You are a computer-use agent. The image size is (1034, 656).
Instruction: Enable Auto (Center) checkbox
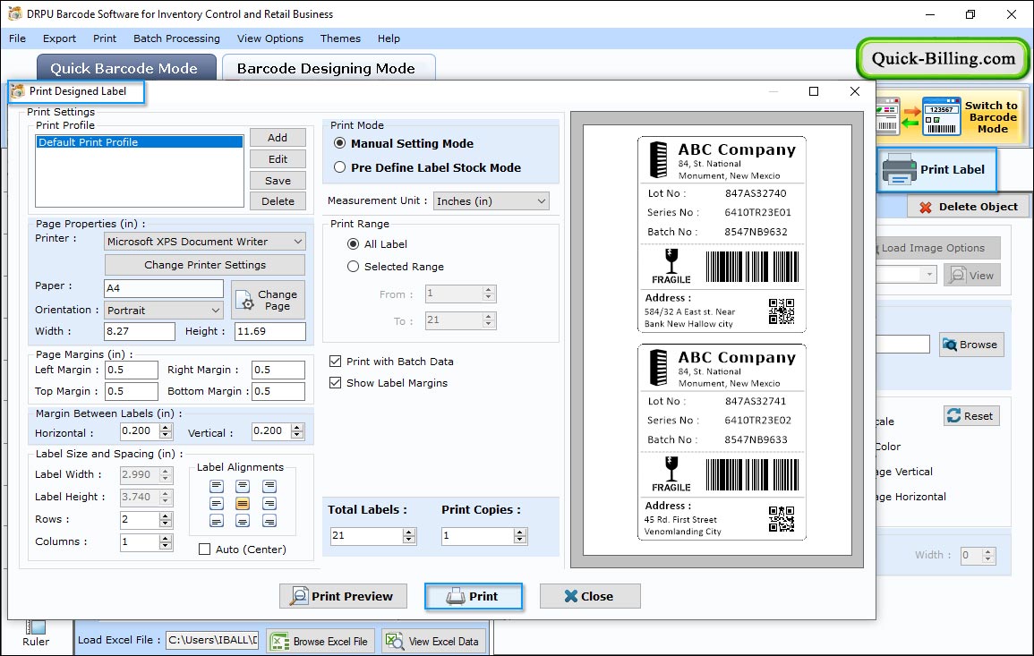coord(204,550)
